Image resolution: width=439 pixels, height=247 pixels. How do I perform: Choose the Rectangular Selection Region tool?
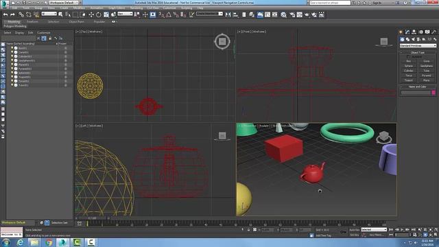[75, 14]
